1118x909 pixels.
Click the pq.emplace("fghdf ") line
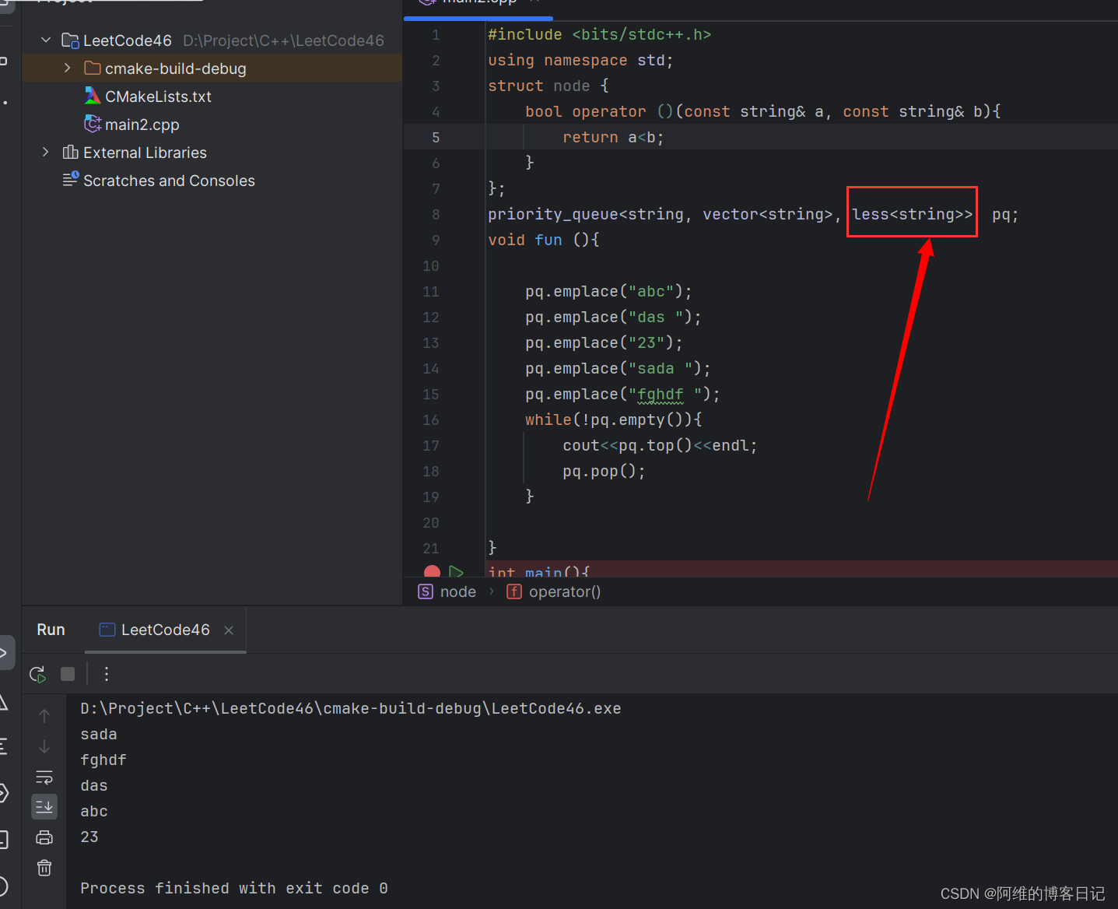622,394
